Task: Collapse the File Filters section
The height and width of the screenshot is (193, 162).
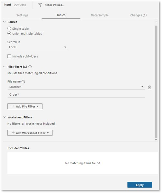Action: pyautogui.click(x=5, y=67)
